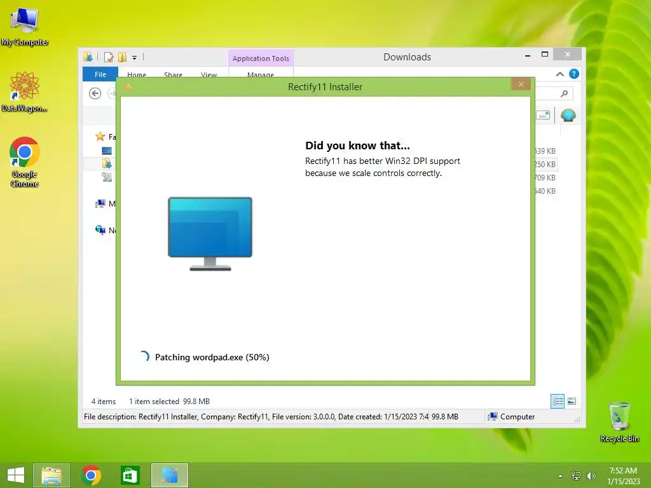Open the taskbar clock showing 7:52 AM

tap(623, 476)
